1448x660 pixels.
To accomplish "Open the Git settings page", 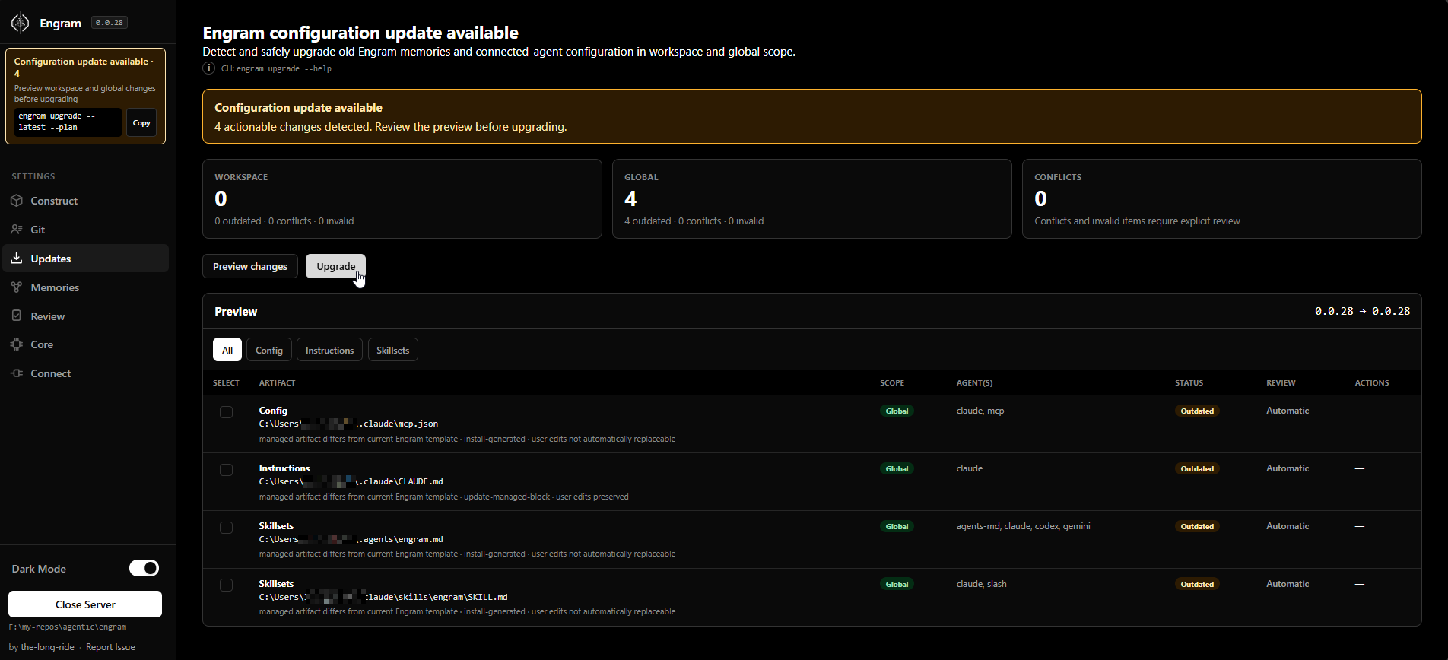I will tap(85, 230).
